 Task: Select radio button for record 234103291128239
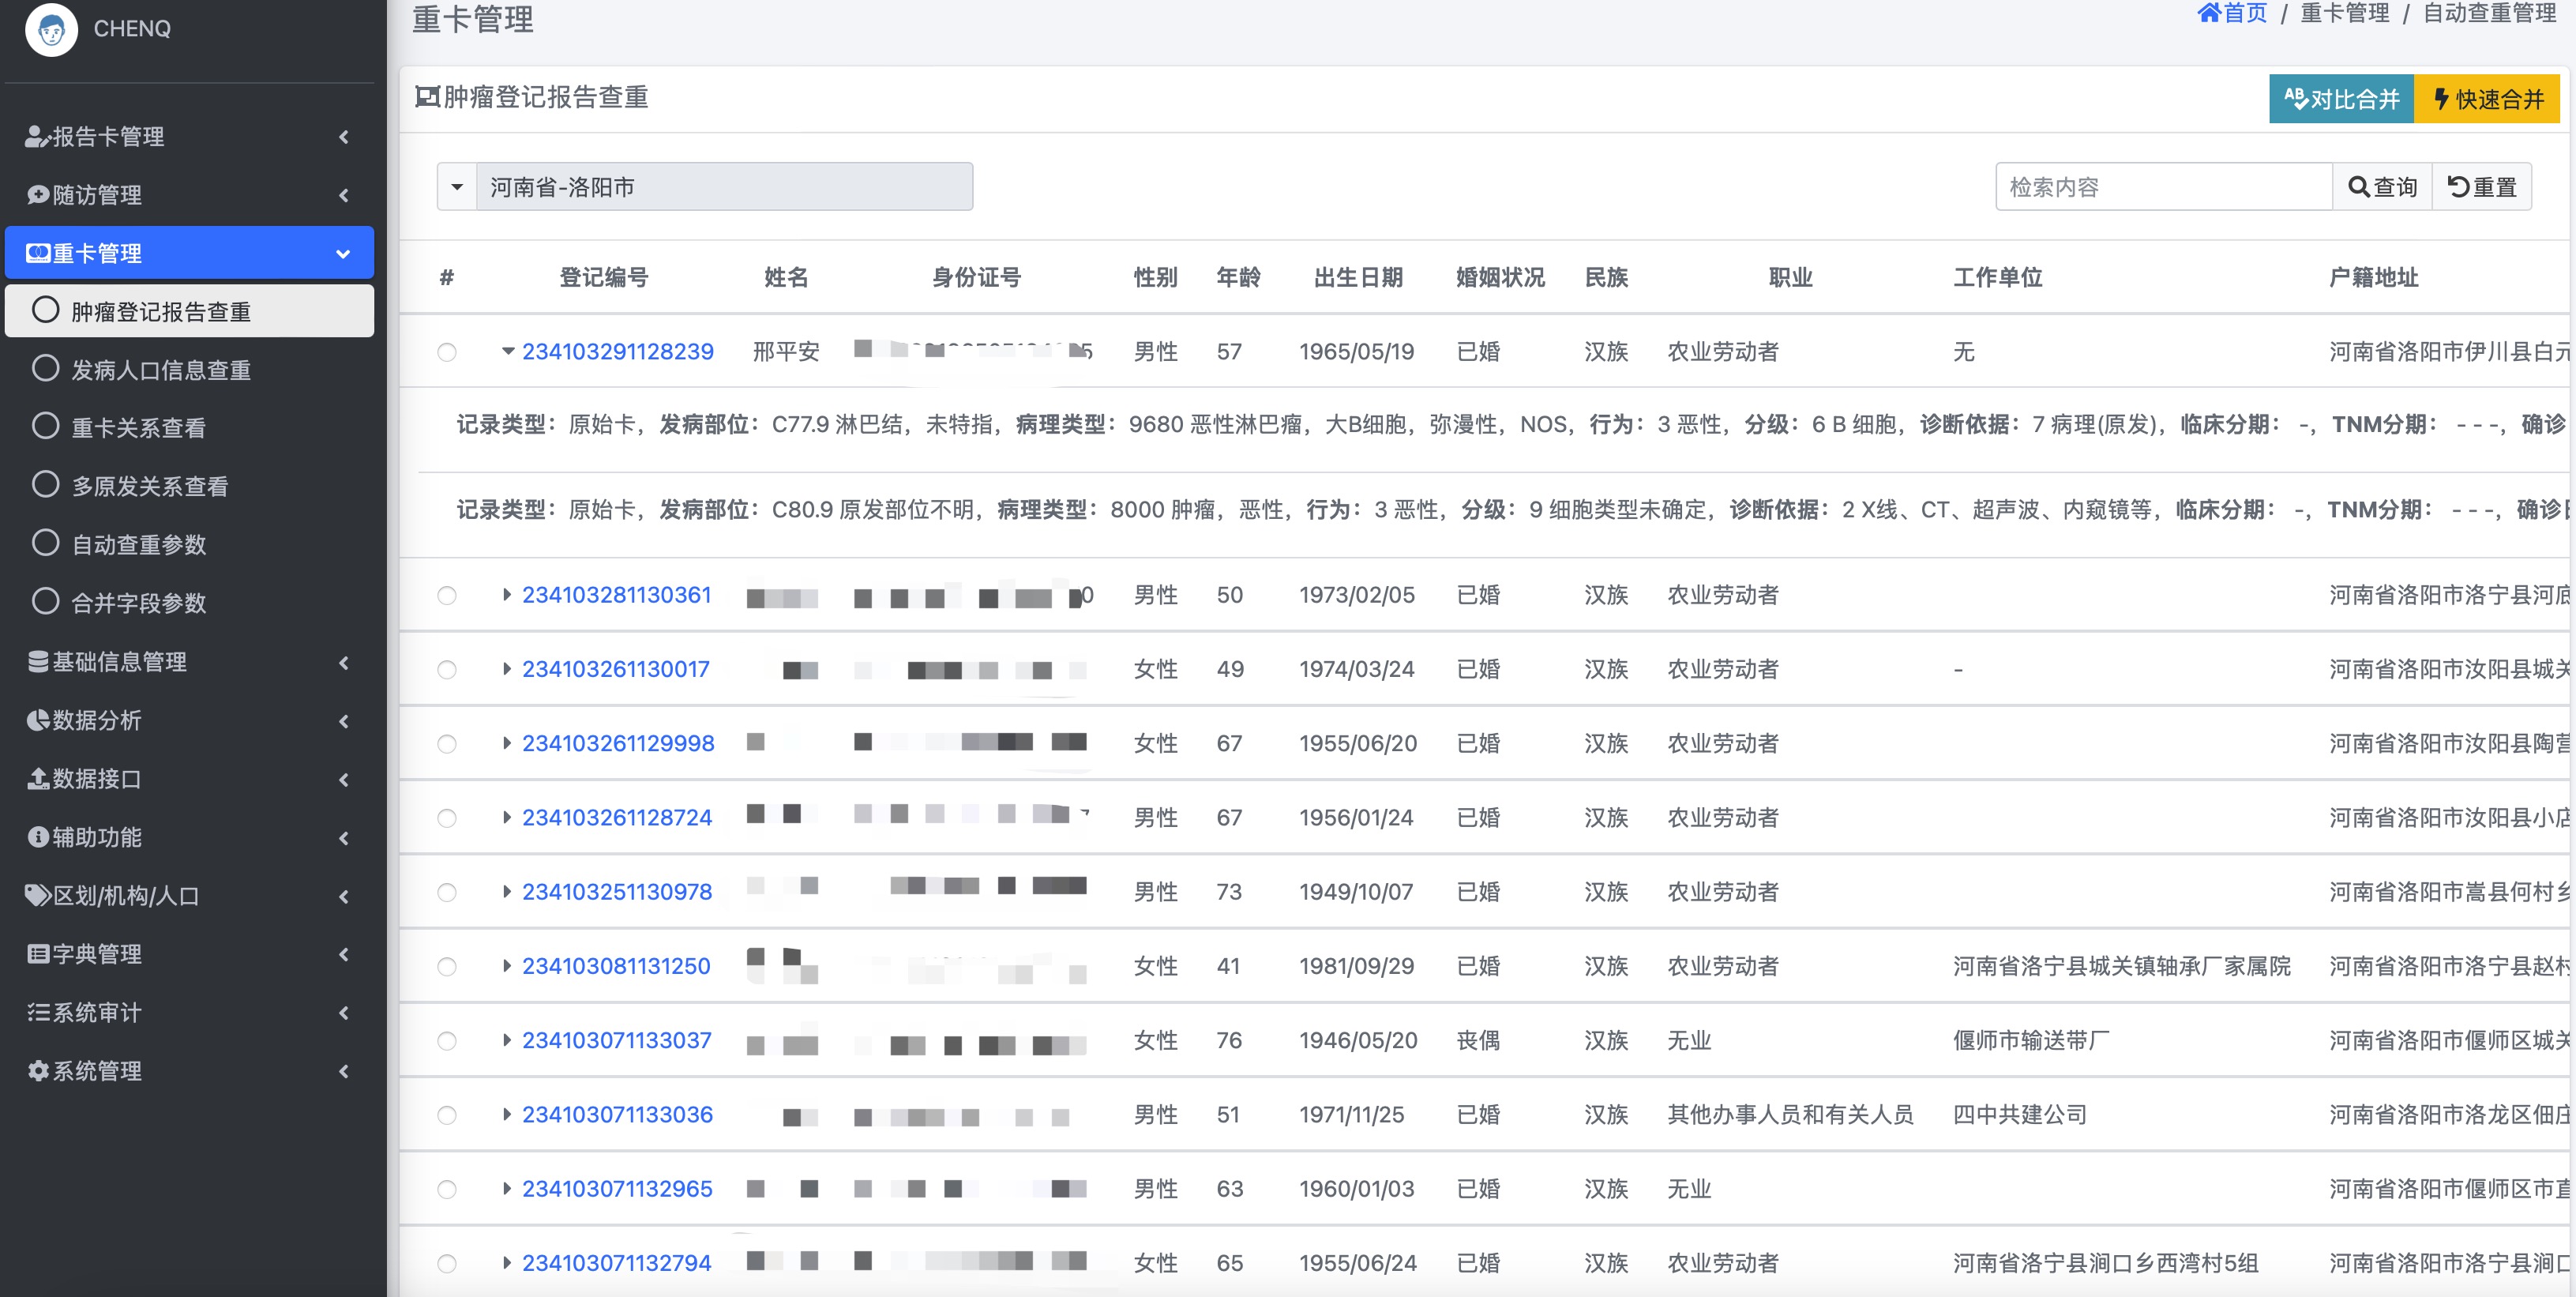tap(447, 352)
